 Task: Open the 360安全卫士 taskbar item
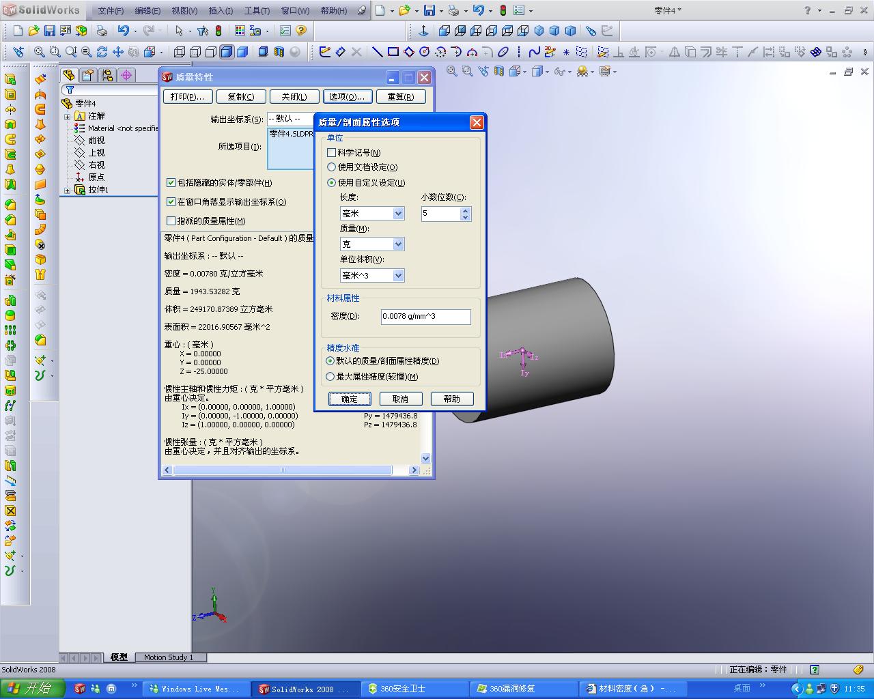(x=414, y=689)
